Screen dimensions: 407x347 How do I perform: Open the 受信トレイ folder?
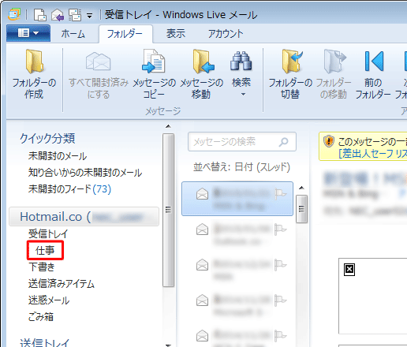[48, 233]
